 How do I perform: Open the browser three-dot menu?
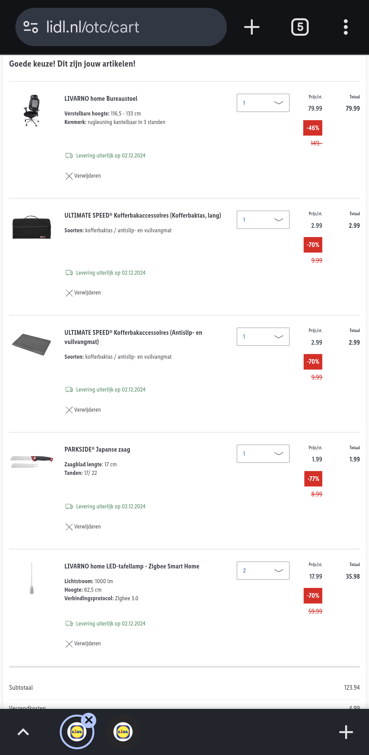(346, 27)
